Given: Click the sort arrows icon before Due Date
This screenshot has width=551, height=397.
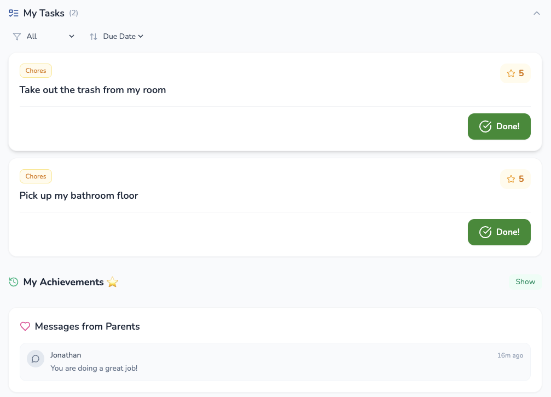Looking at the screenshot, I should pyautogui.click(x=93, y=36).
